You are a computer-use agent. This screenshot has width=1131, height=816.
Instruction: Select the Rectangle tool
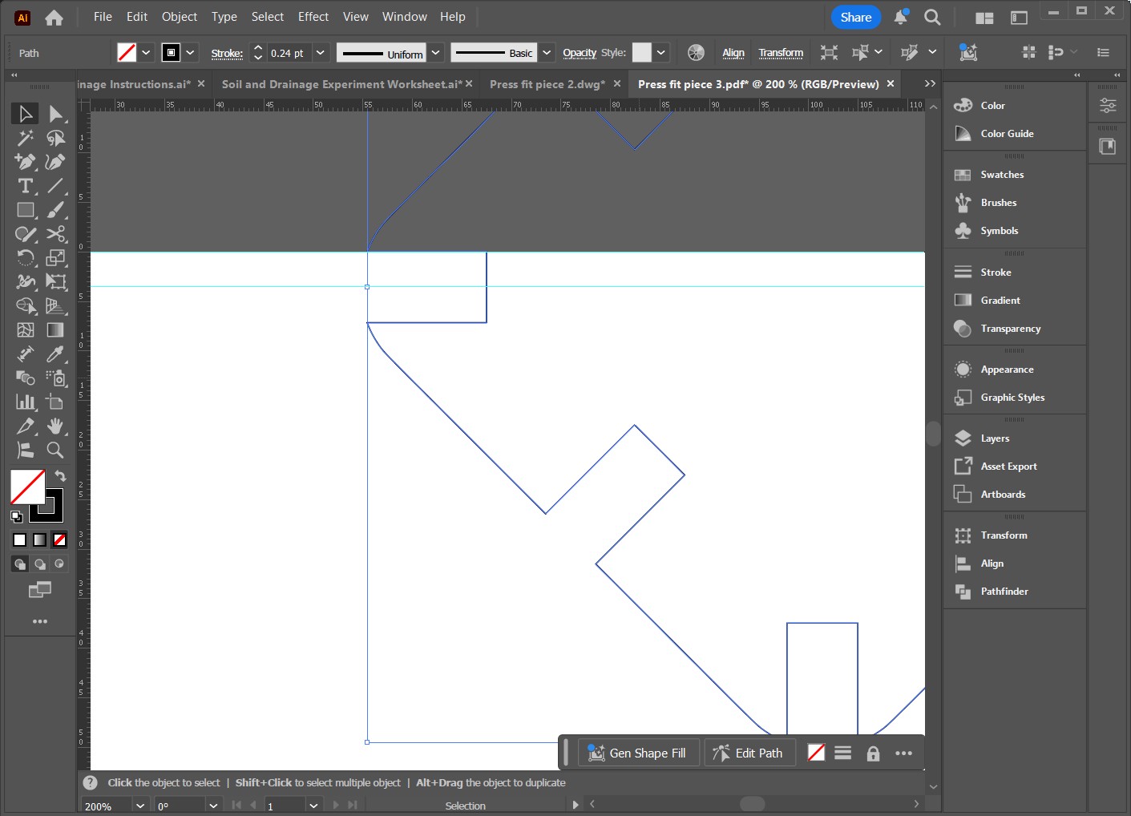tap(26, 210)
